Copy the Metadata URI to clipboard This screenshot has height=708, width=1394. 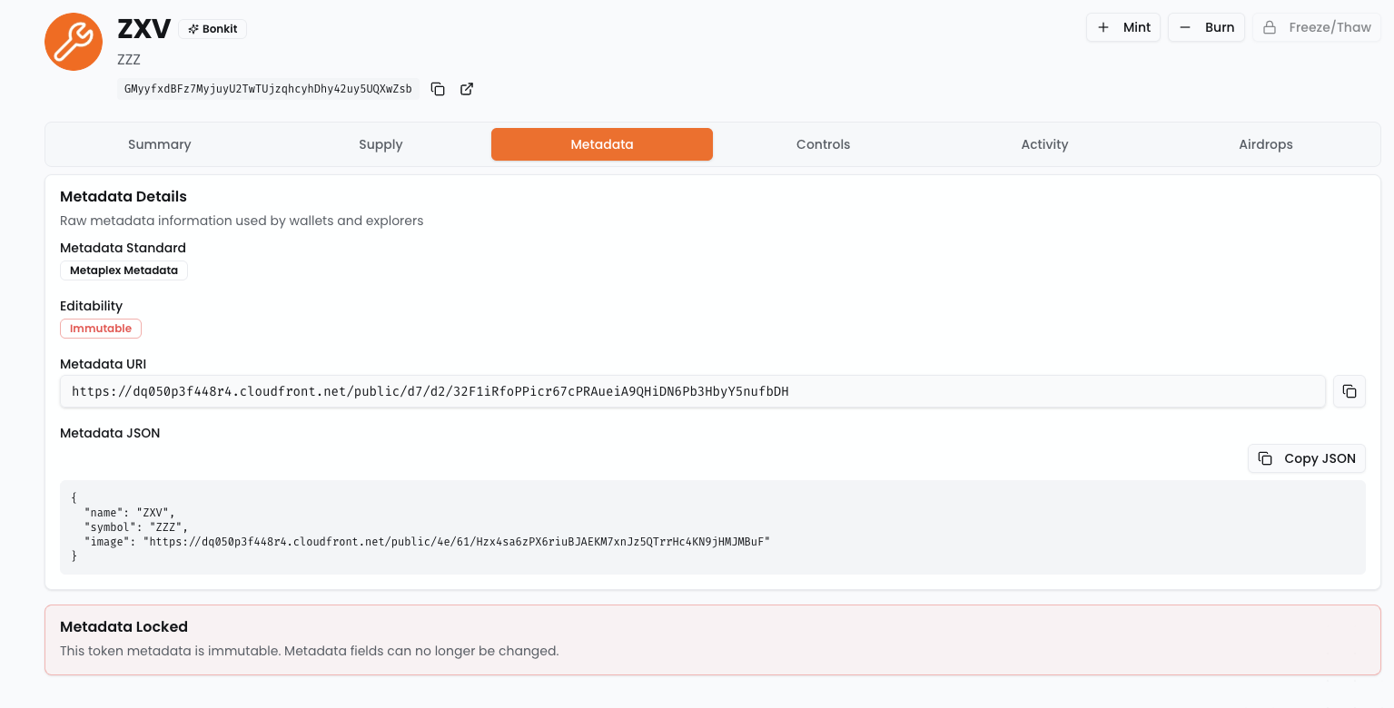tap(1349, 391)
